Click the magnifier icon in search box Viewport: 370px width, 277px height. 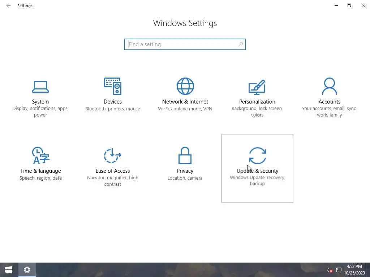tap(240, 44)
